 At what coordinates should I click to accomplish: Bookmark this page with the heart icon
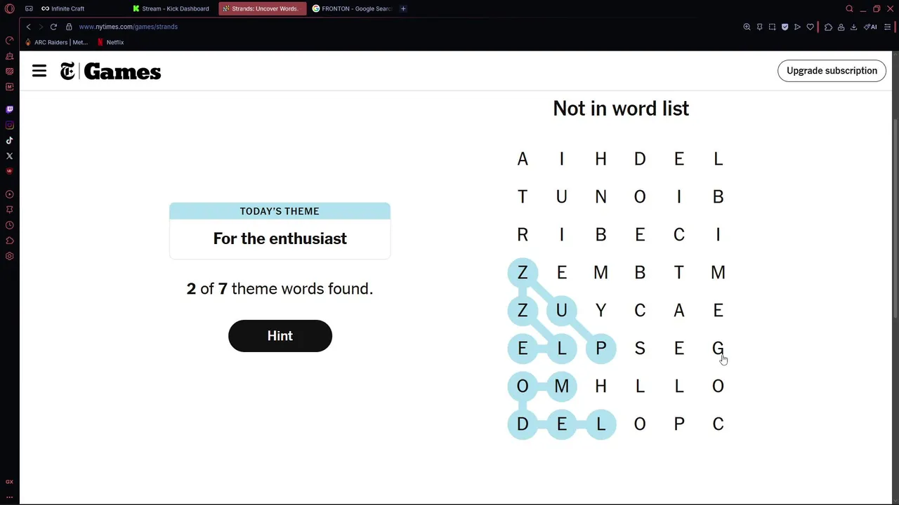(810, 27)
